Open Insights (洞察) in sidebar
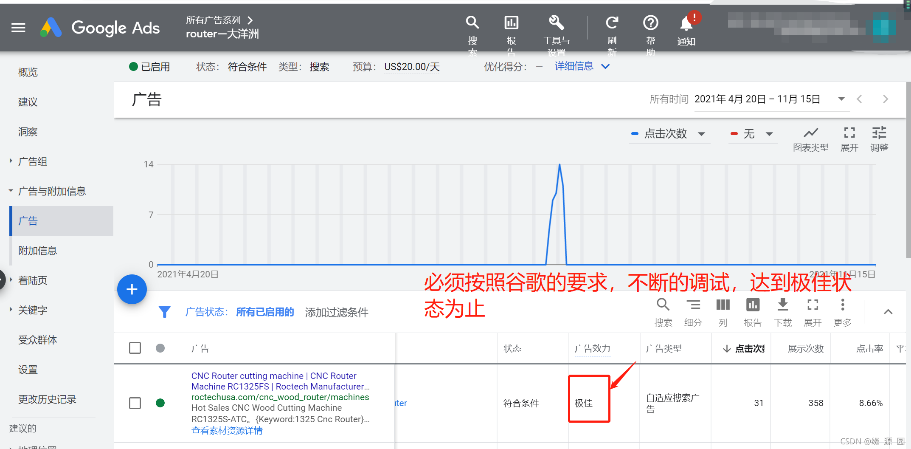Image resolution: width=911 pixels, height=449 pixels. coord(28,132)
